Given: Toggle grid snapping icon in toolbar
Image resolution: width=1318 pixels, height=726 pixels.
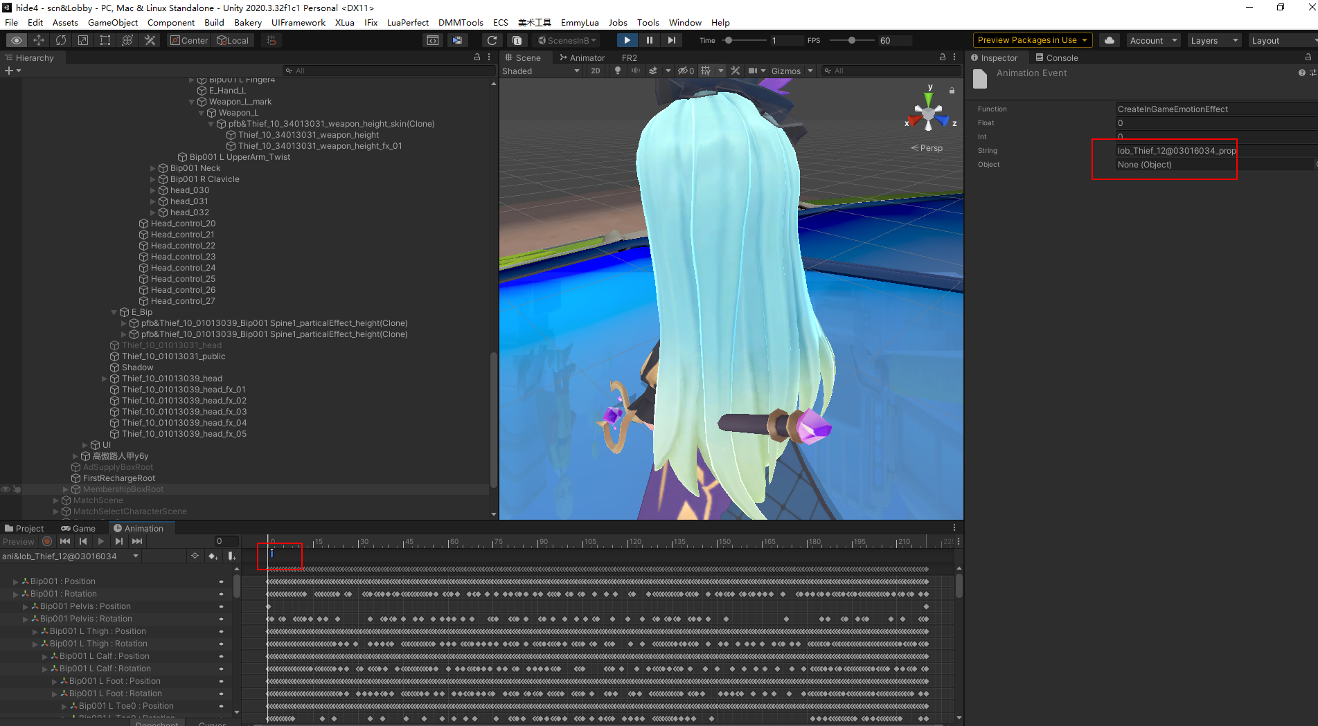Looking at the screenshot, I should (271, 40).
